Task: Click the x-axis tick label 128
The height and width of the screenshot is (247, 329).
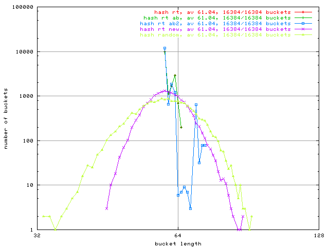Action: pyautogui.click(x=319, y=236)
